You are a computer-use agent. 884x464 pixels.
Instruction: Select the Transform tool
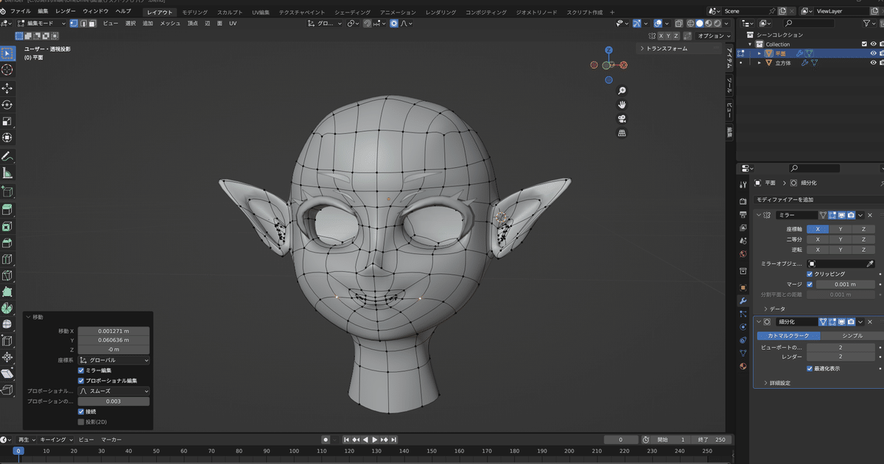pos(7,138)
